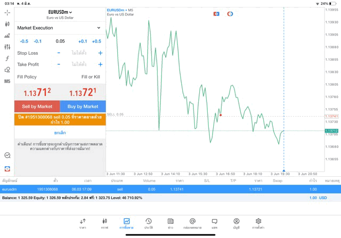Select the crosshair tool in left sidebar
Image resolution: width=341 pixels, height=238 pixels.
7,12
